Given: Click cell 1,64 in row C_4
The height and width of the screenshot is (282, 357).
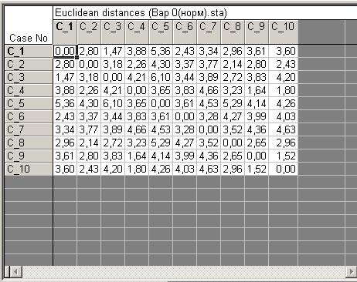Looking at the screenshot, I should (257, 90).
